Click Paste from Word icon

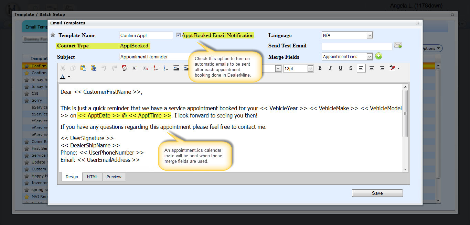coord(93,68)
